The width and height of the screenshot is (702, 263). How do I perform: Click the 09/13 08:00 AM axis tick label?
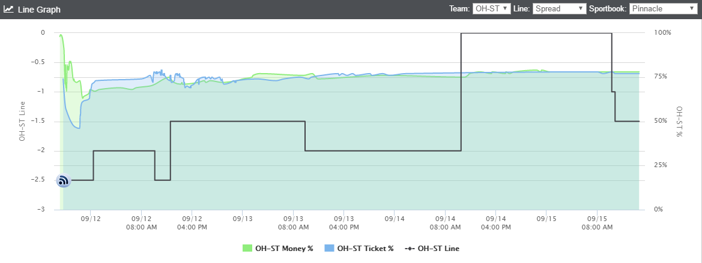coord(293,223)
